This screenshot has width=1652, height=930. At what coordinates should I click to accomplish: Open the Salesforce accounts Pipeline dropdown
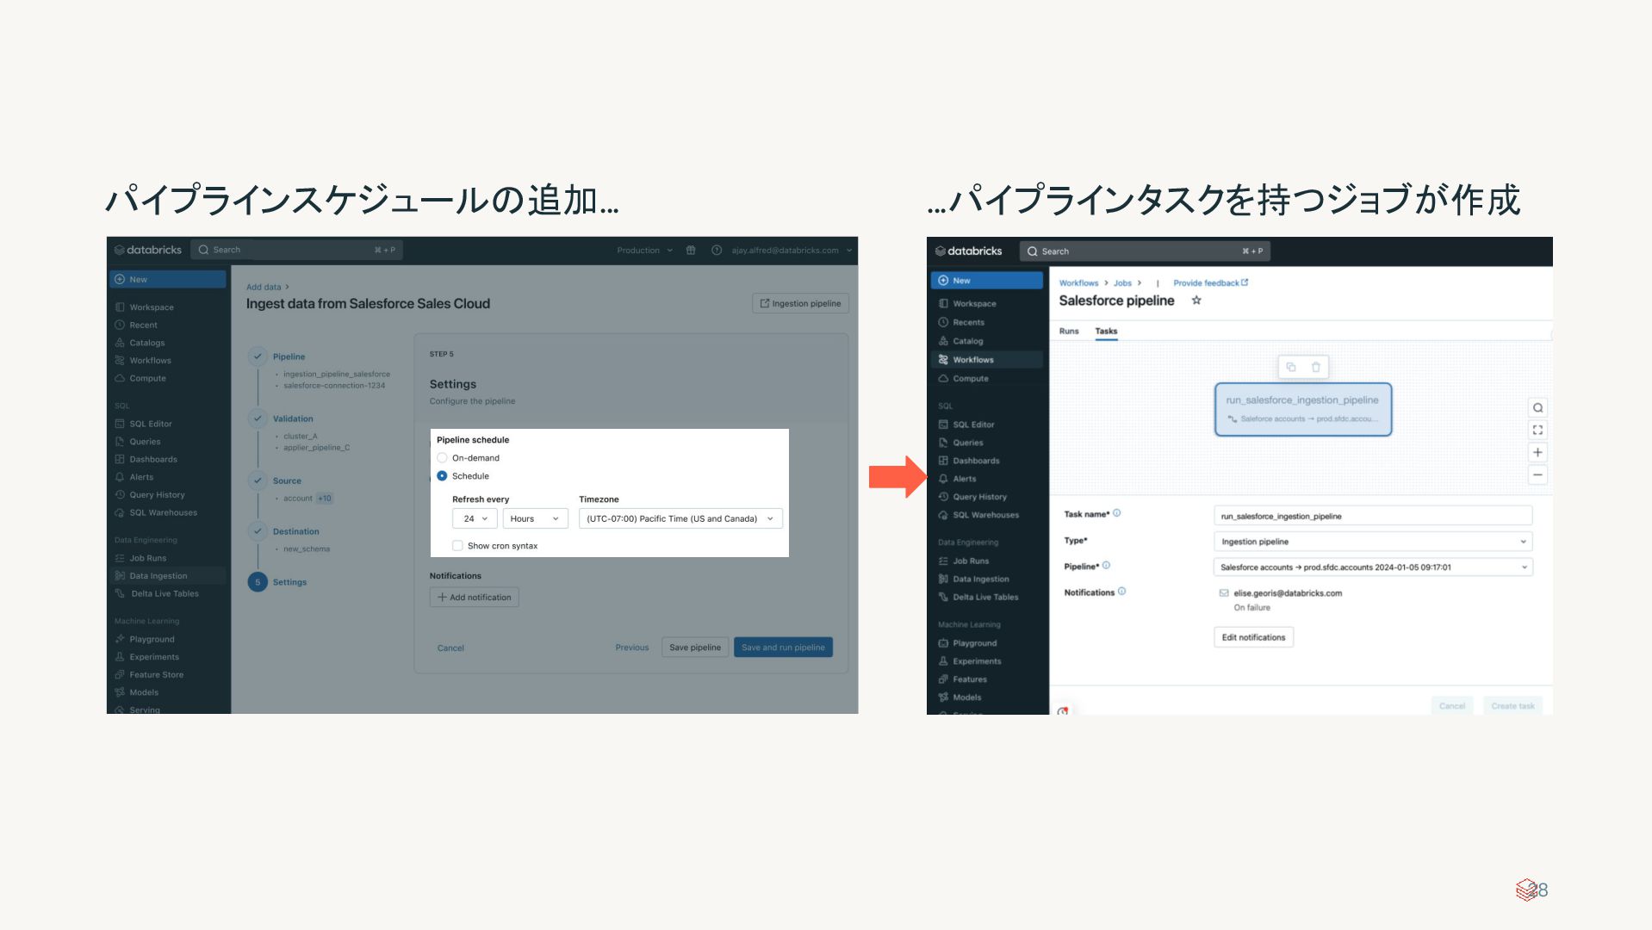[x=1373, y=567]
